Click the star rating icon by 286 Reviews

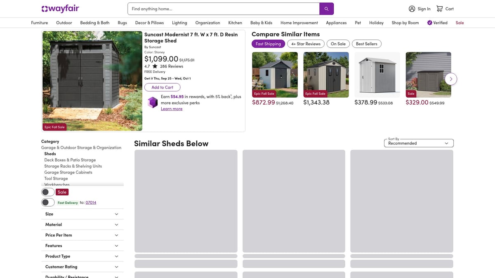click(x=155, y=66)
